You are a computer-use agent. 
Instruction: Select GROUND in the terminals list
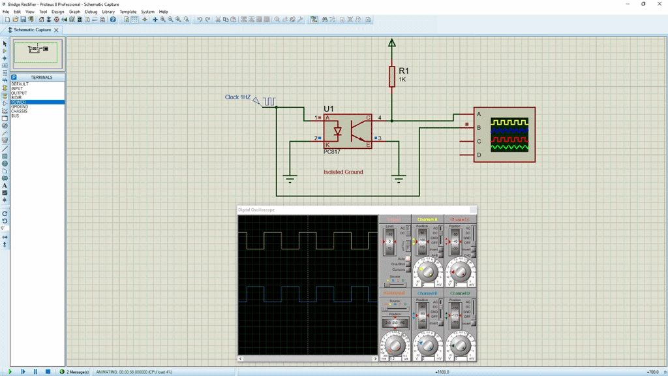pos(20,107)
